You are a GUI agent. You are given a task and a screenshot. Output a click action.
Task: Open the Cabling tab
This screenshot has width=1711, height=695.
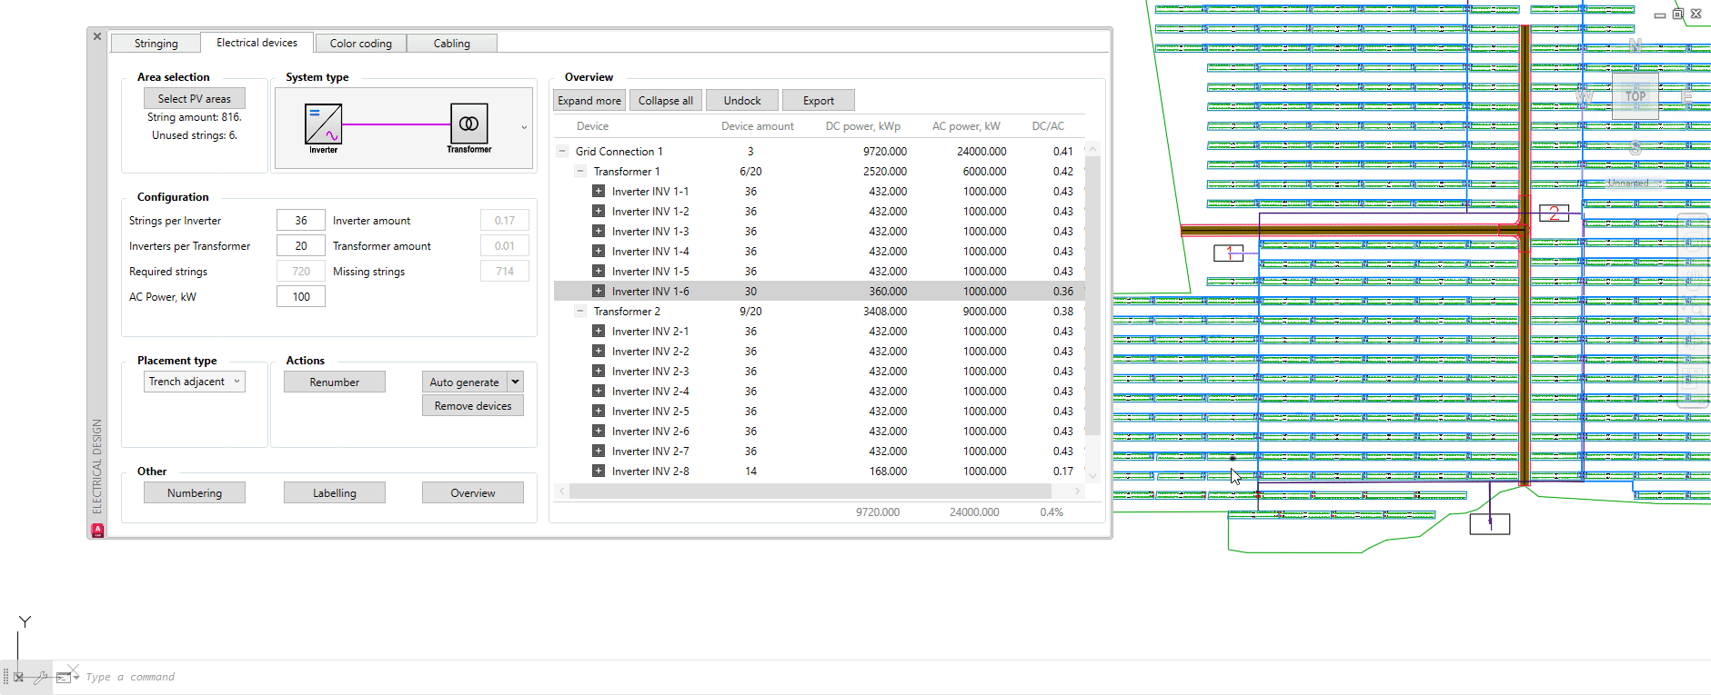point(452,44)
